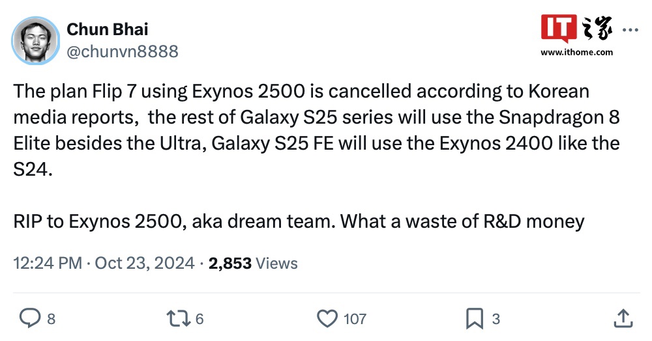View the 2,853 Views analytics

pyautogui.click(x=253, y=264)
